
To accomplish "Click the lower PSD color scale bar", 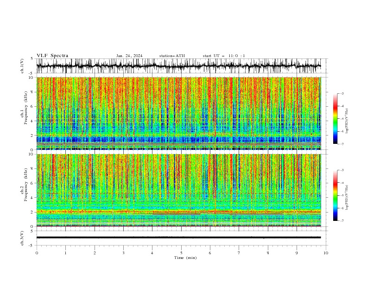I will coord(335,195).
